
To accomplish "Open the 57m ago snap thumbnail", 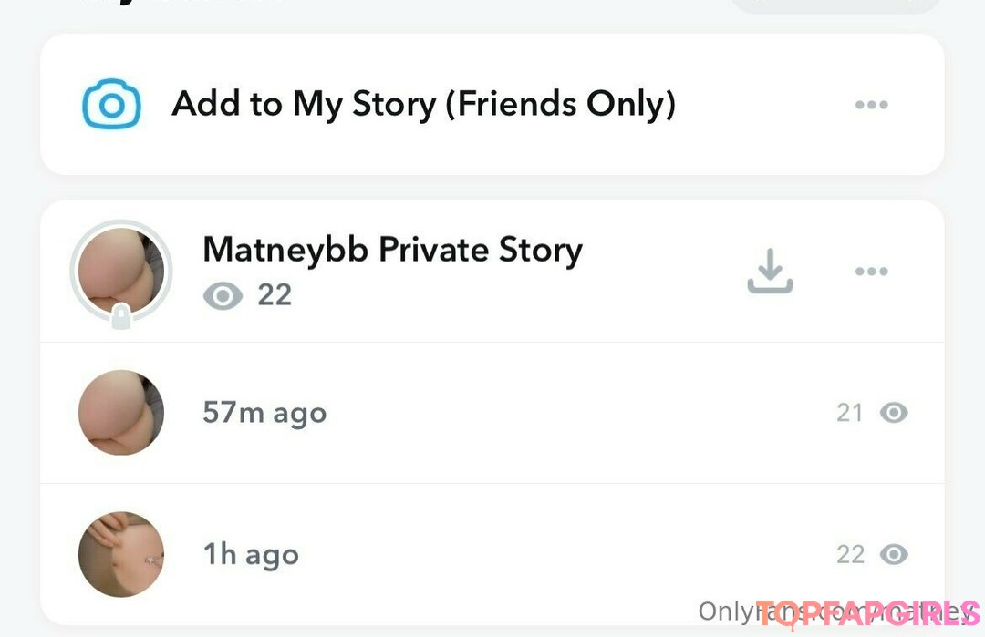I will click(x=121, y=413).
